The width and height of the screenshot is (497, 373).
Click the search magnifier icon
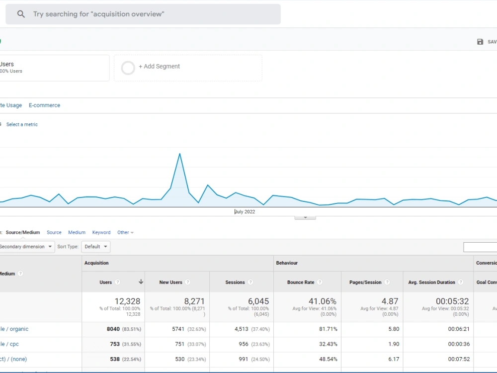tap(21, 14)
